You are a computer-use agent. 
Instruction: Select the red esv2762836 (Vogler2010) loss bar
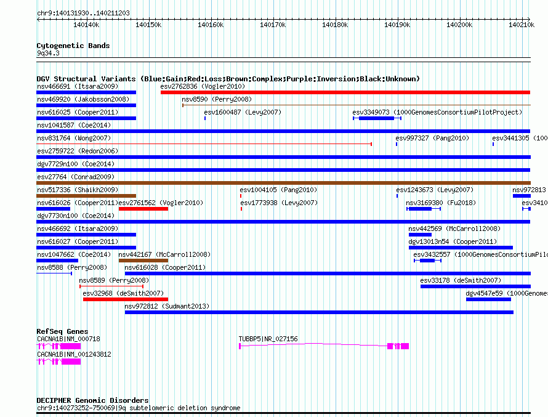click(x=345, y=92)
